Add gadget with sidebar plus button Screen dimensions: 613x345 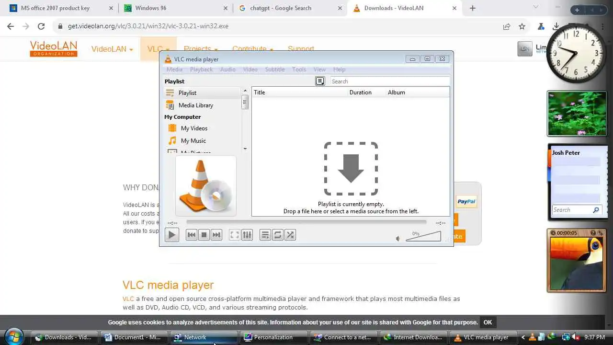coord(577,10)
